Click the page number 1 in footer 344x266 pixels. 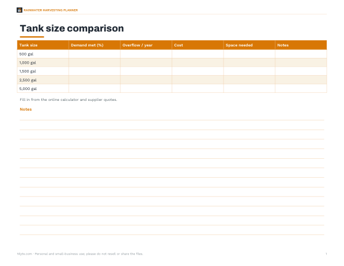326,254
